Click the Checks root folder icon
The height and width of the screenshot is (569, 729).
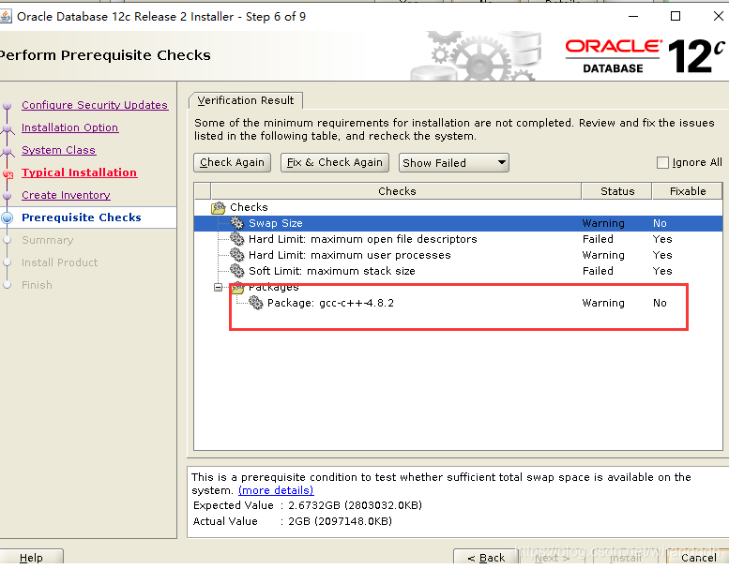218,207
